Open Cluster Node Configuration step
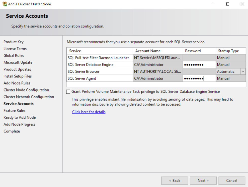The height and width of the screenshot is (187, 248). (x=26, y=90)
